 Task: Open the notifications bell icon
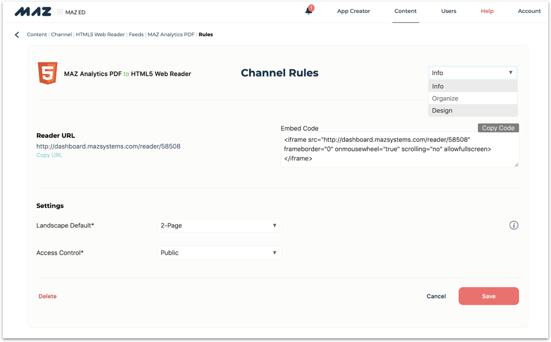(x=309, y=11)
